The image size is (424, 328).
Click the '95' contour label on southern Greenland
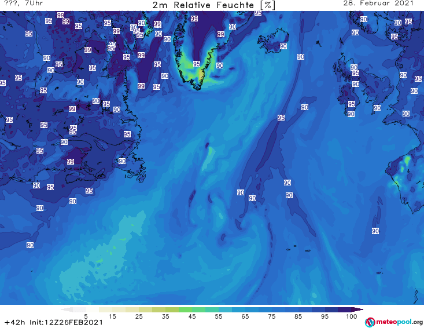(197, 64)
